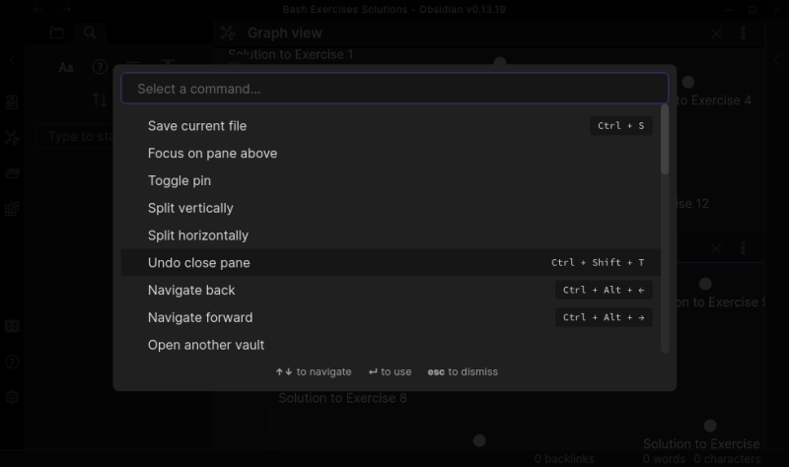Click the Navigate back command

191,291
